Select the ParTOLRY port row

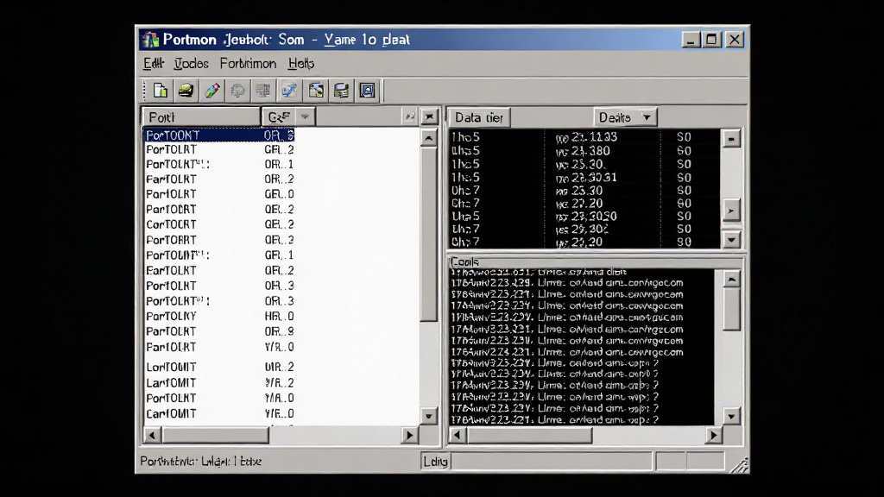pos(219,316)
